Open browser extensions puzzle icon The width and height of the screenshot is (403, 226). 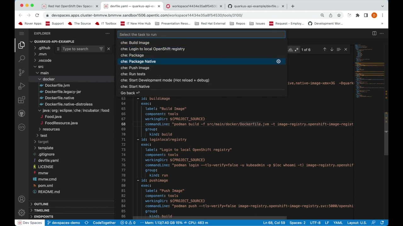[357, 15]
